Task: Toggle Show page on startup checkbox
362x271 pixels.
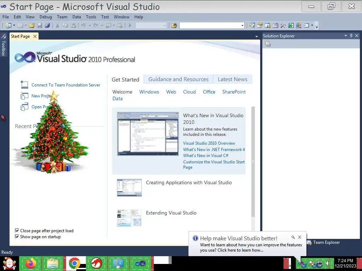Action: pos(17,236)
